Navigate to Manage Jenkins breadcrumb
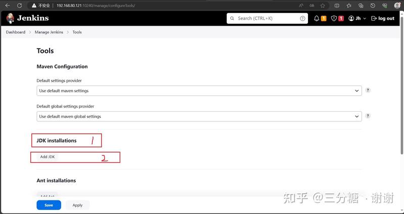The width and height of the screenshot is (404, 214). click(x=49, y=32)
